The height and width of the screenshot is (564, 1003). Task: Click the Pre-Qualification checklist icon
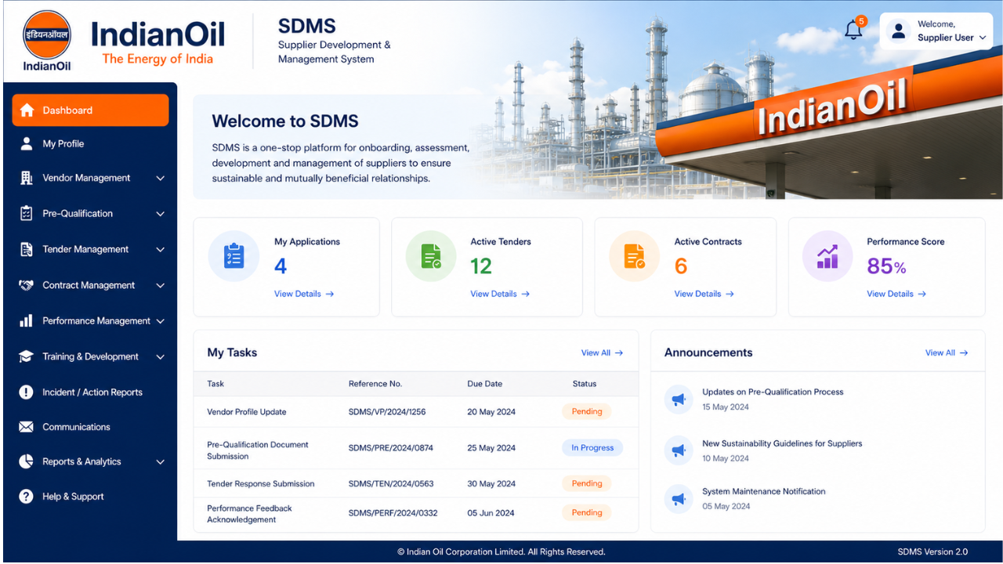point(27,213)
